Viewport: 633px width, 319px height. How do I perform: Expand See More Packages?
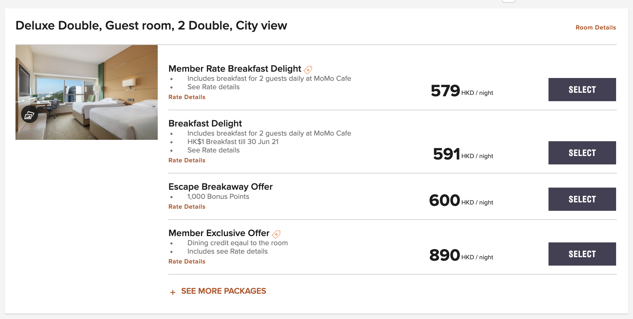(224, 291)
